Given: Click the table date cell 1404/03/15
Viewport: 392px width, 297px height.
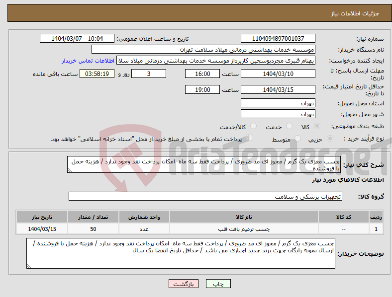Looking at the screenshot, I should pyautogui.click(x=42, y=229).
